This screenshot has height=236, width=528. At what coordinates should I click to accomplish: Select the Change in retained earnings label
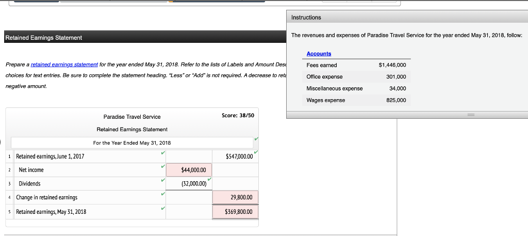pos(47,198)
